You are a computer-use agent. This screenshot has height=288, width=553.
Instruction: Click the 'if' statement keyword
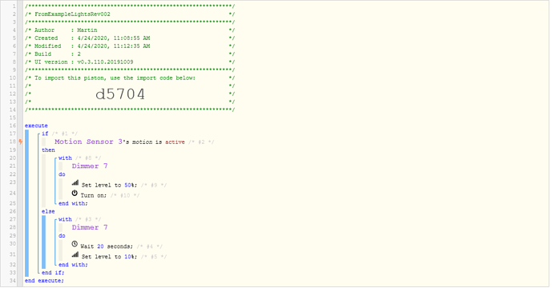point(45,134)
